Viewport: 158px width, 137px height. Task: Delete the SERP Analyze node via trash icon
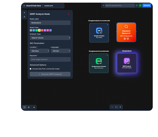69,14
